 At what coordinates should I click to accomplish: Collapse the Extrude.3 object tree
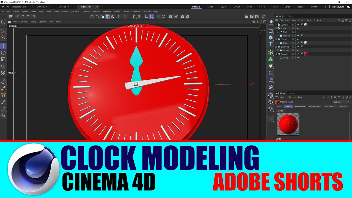click(x=276, y=47)
